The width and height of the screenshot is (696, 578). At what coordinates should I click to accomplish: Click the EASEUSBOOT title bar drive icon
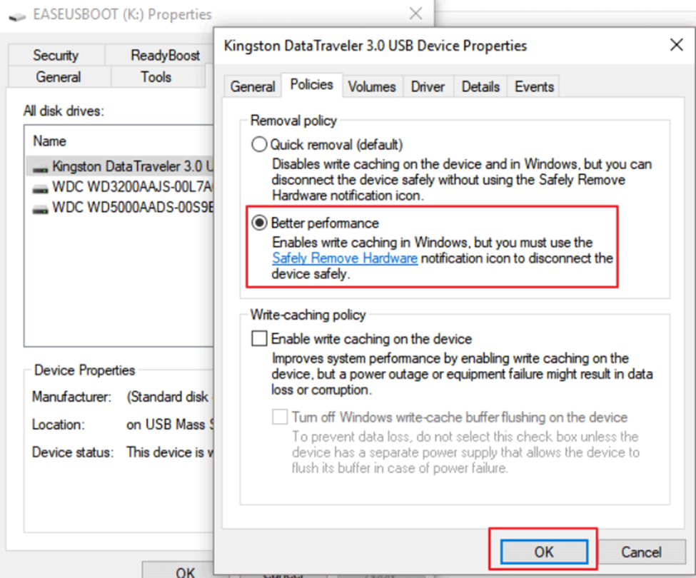[17, 17]
